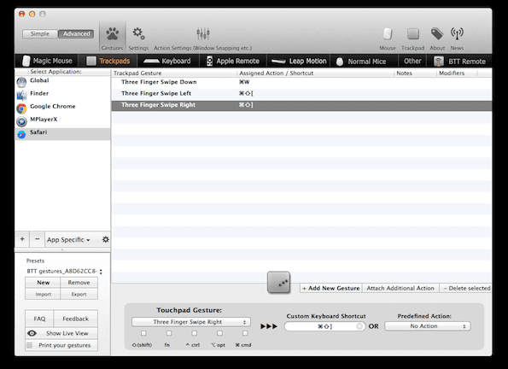
Task: Click the Feedback button
Action: (75, 319)
